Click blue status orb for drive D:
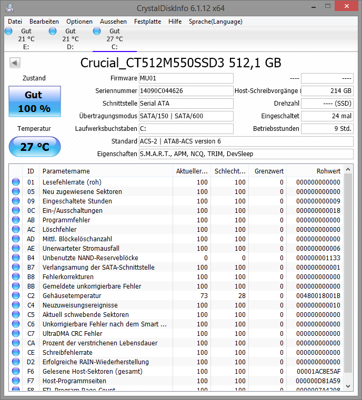The width and height of the screenshot is (362, 400). click(53, 31)
